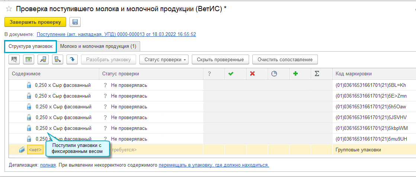Image resolution: width=416 pixels, height=177 pixels.
Task: Open the Статус проверки dropdown
Action: (164, 59)
